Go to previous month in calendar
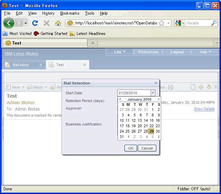The image size is (221, 194). tap(120, 99)
